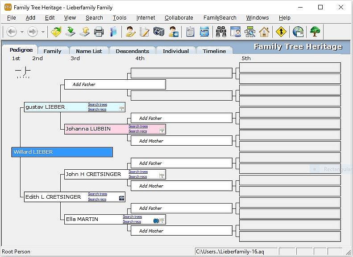The image size is (353, 257).
Task: Open the binoculars search tool
Action: tap(221, 32)
